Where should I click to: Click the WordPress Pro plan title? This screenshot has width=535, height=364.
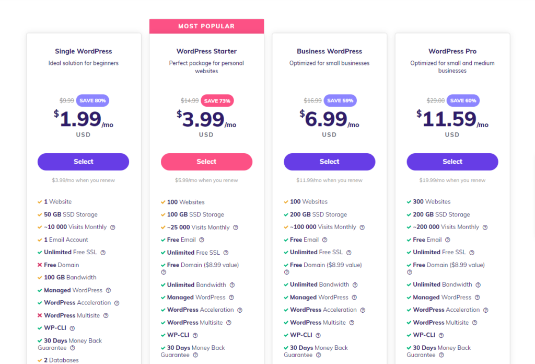coord(452,51)
